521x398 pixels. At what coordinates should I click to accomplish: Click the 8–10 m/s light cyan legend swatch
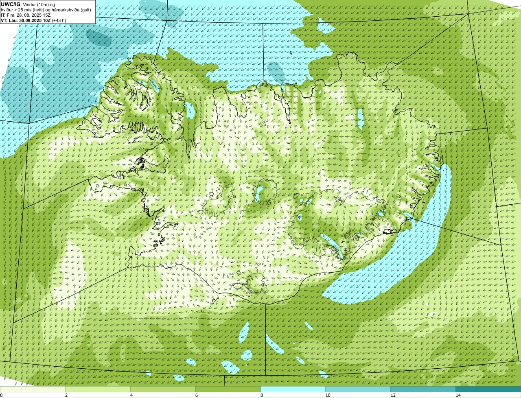click(293, 389)
